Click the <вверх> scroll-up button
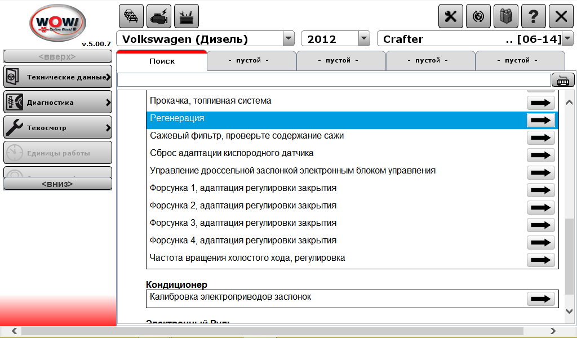This screenshot has width=577, height=338. click(58, 57)
